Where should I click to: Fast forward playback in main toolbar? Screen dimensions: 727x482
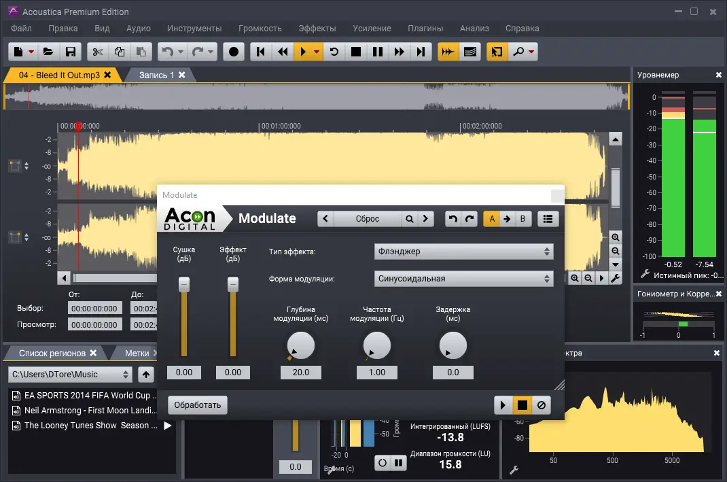[x=400, y=52]
